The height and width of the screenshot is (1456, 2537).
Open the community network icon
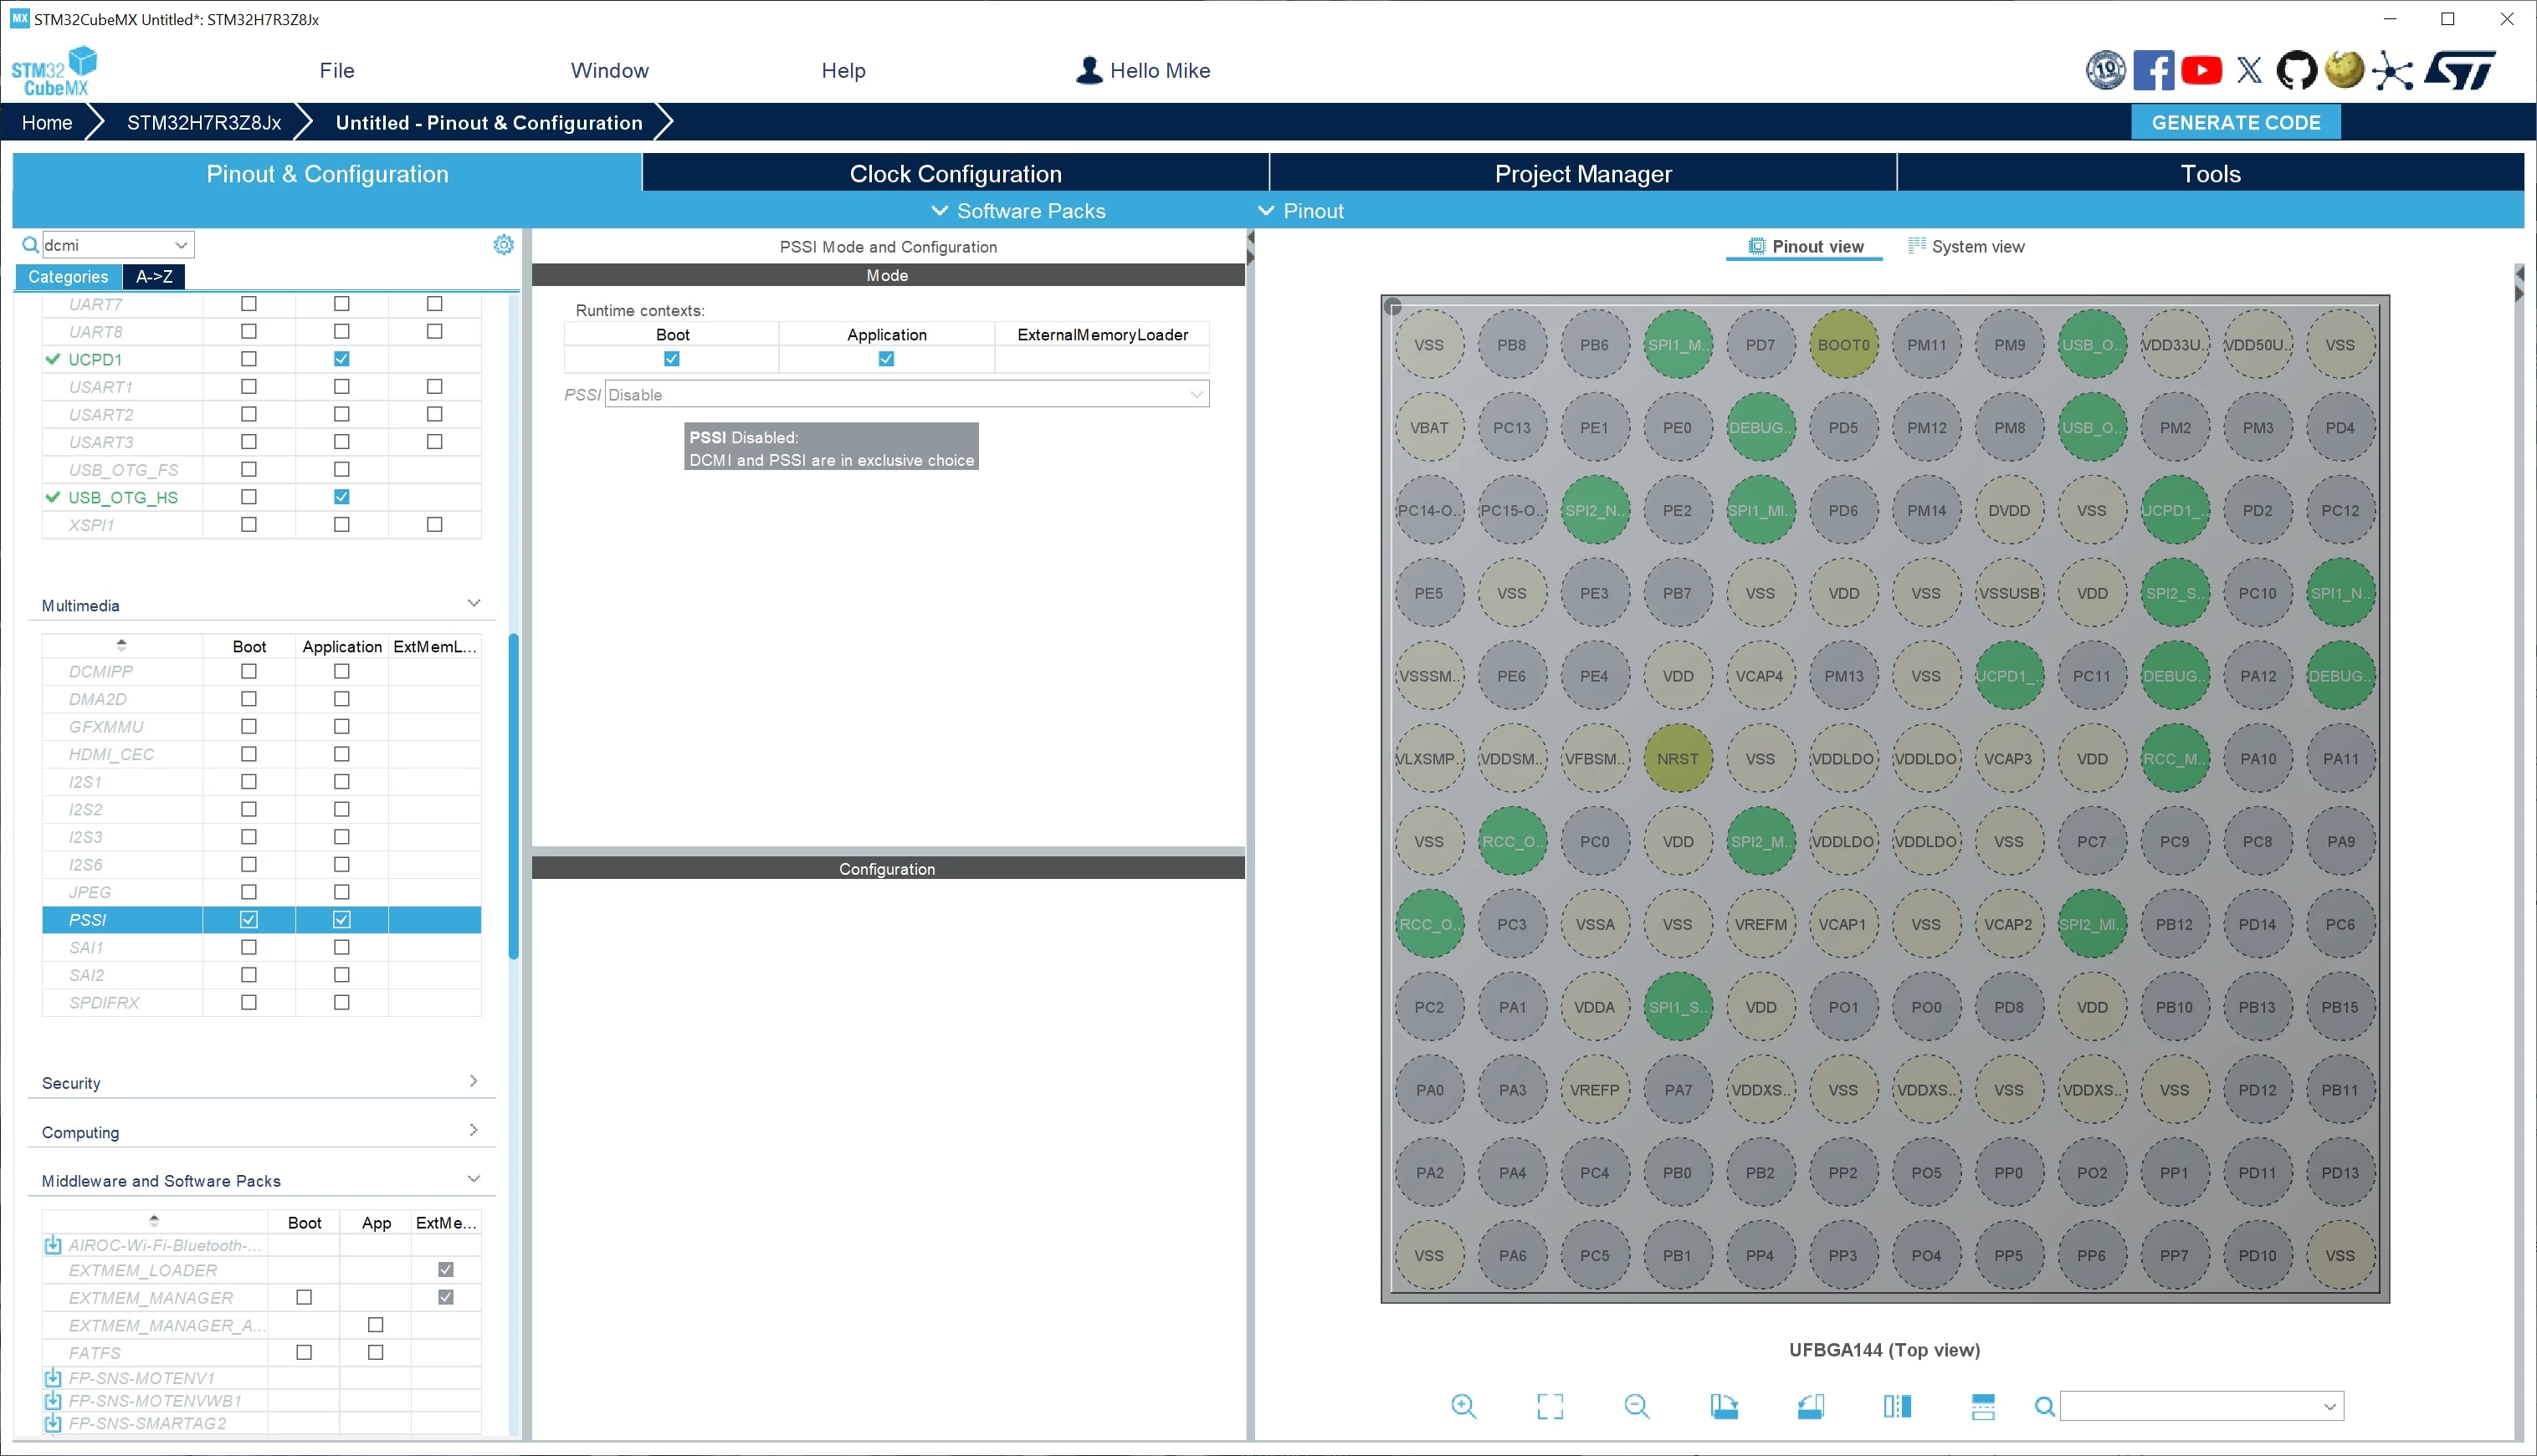tap(2392, 70)
